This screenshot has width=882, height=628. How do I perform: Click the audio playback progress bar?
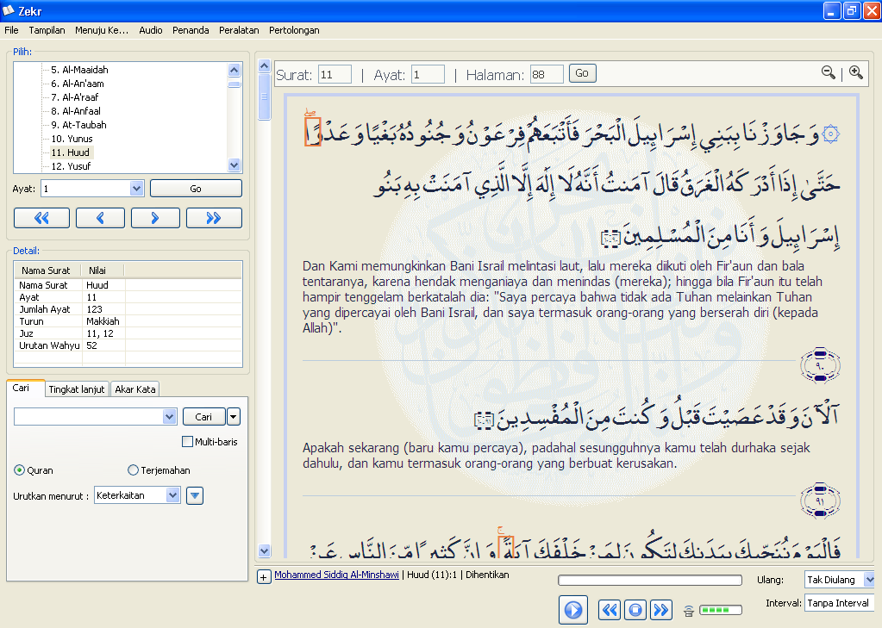(x=650, y=581)
